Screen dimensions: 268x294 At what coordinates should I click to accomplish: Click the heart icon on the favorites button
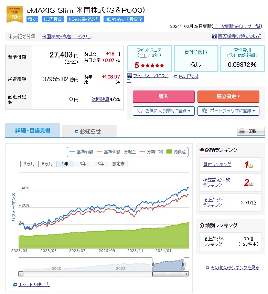140,111
